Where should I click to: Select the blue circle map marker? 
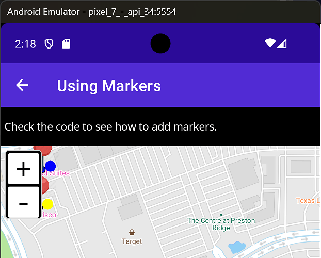click(x=50, y=166)
